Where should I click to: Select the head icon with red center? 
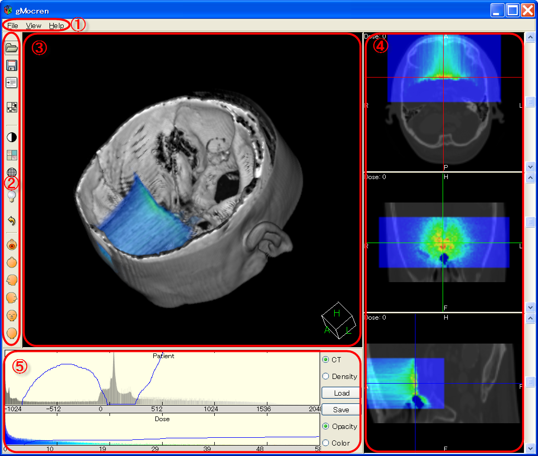click(11, 245)
